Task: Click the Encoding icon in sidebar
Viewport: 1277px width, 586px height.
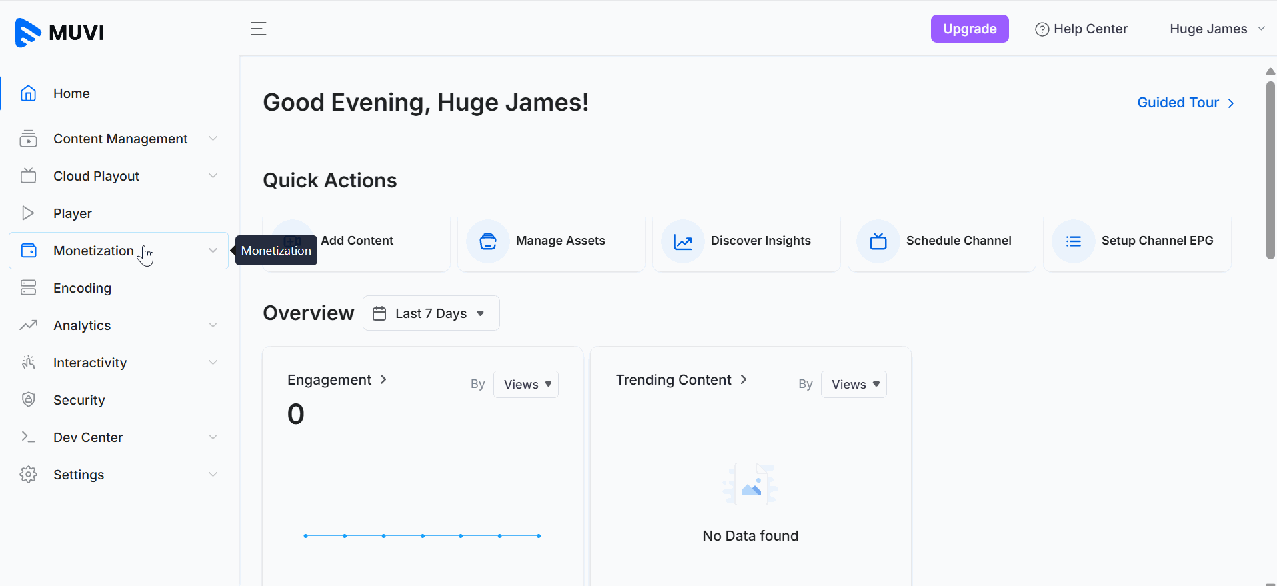Action: point(28,288)
